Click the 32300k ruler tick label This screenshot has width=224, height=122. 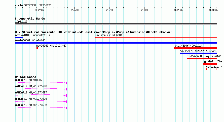coord(214,10)
